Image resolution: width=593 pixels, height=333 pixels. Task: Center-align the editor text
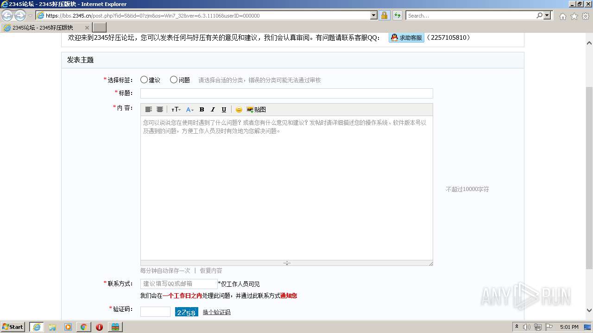coord(160,110)
